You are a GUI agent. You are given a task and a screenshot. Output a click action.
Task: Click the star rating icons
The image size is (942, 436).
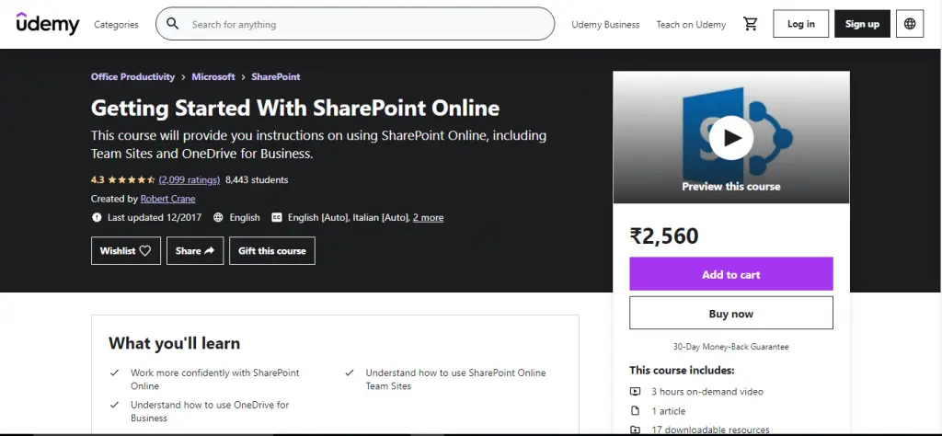132,180
